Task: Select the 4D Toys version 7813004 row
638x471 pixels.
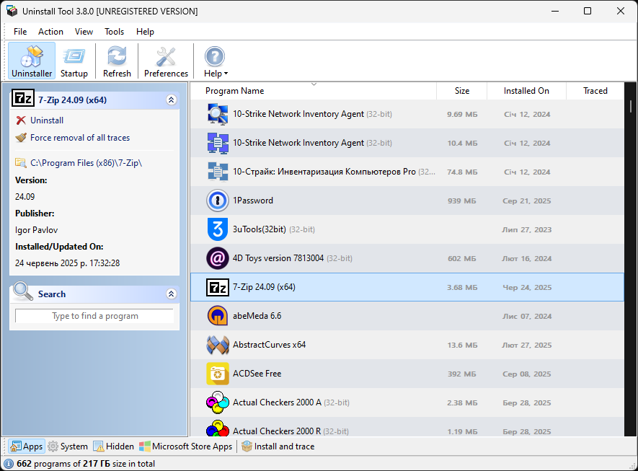Action: point(407,258)
